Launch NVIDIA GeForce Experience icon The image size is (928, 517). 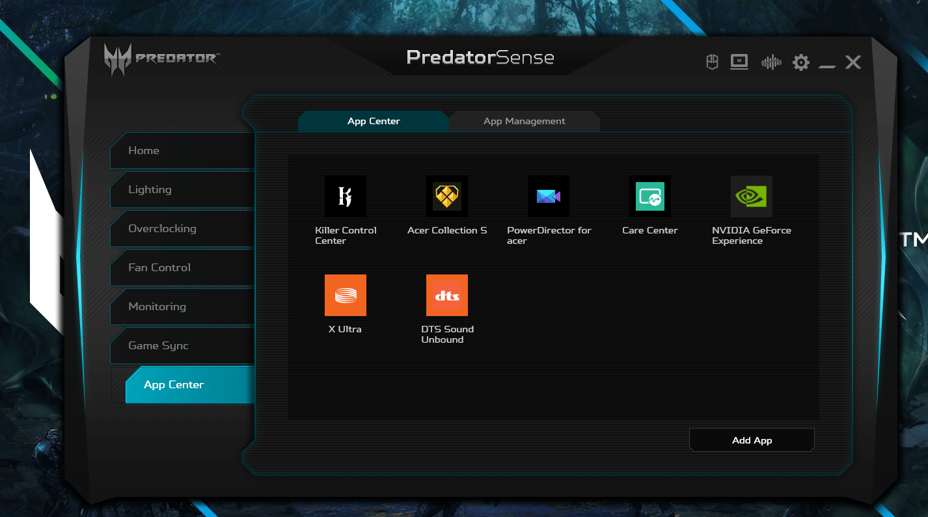click(751, 196)
